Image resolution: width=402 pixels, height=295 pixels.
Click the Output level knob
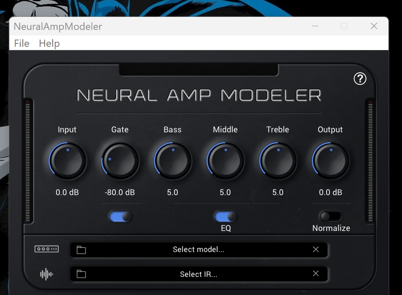pos(331,161)
